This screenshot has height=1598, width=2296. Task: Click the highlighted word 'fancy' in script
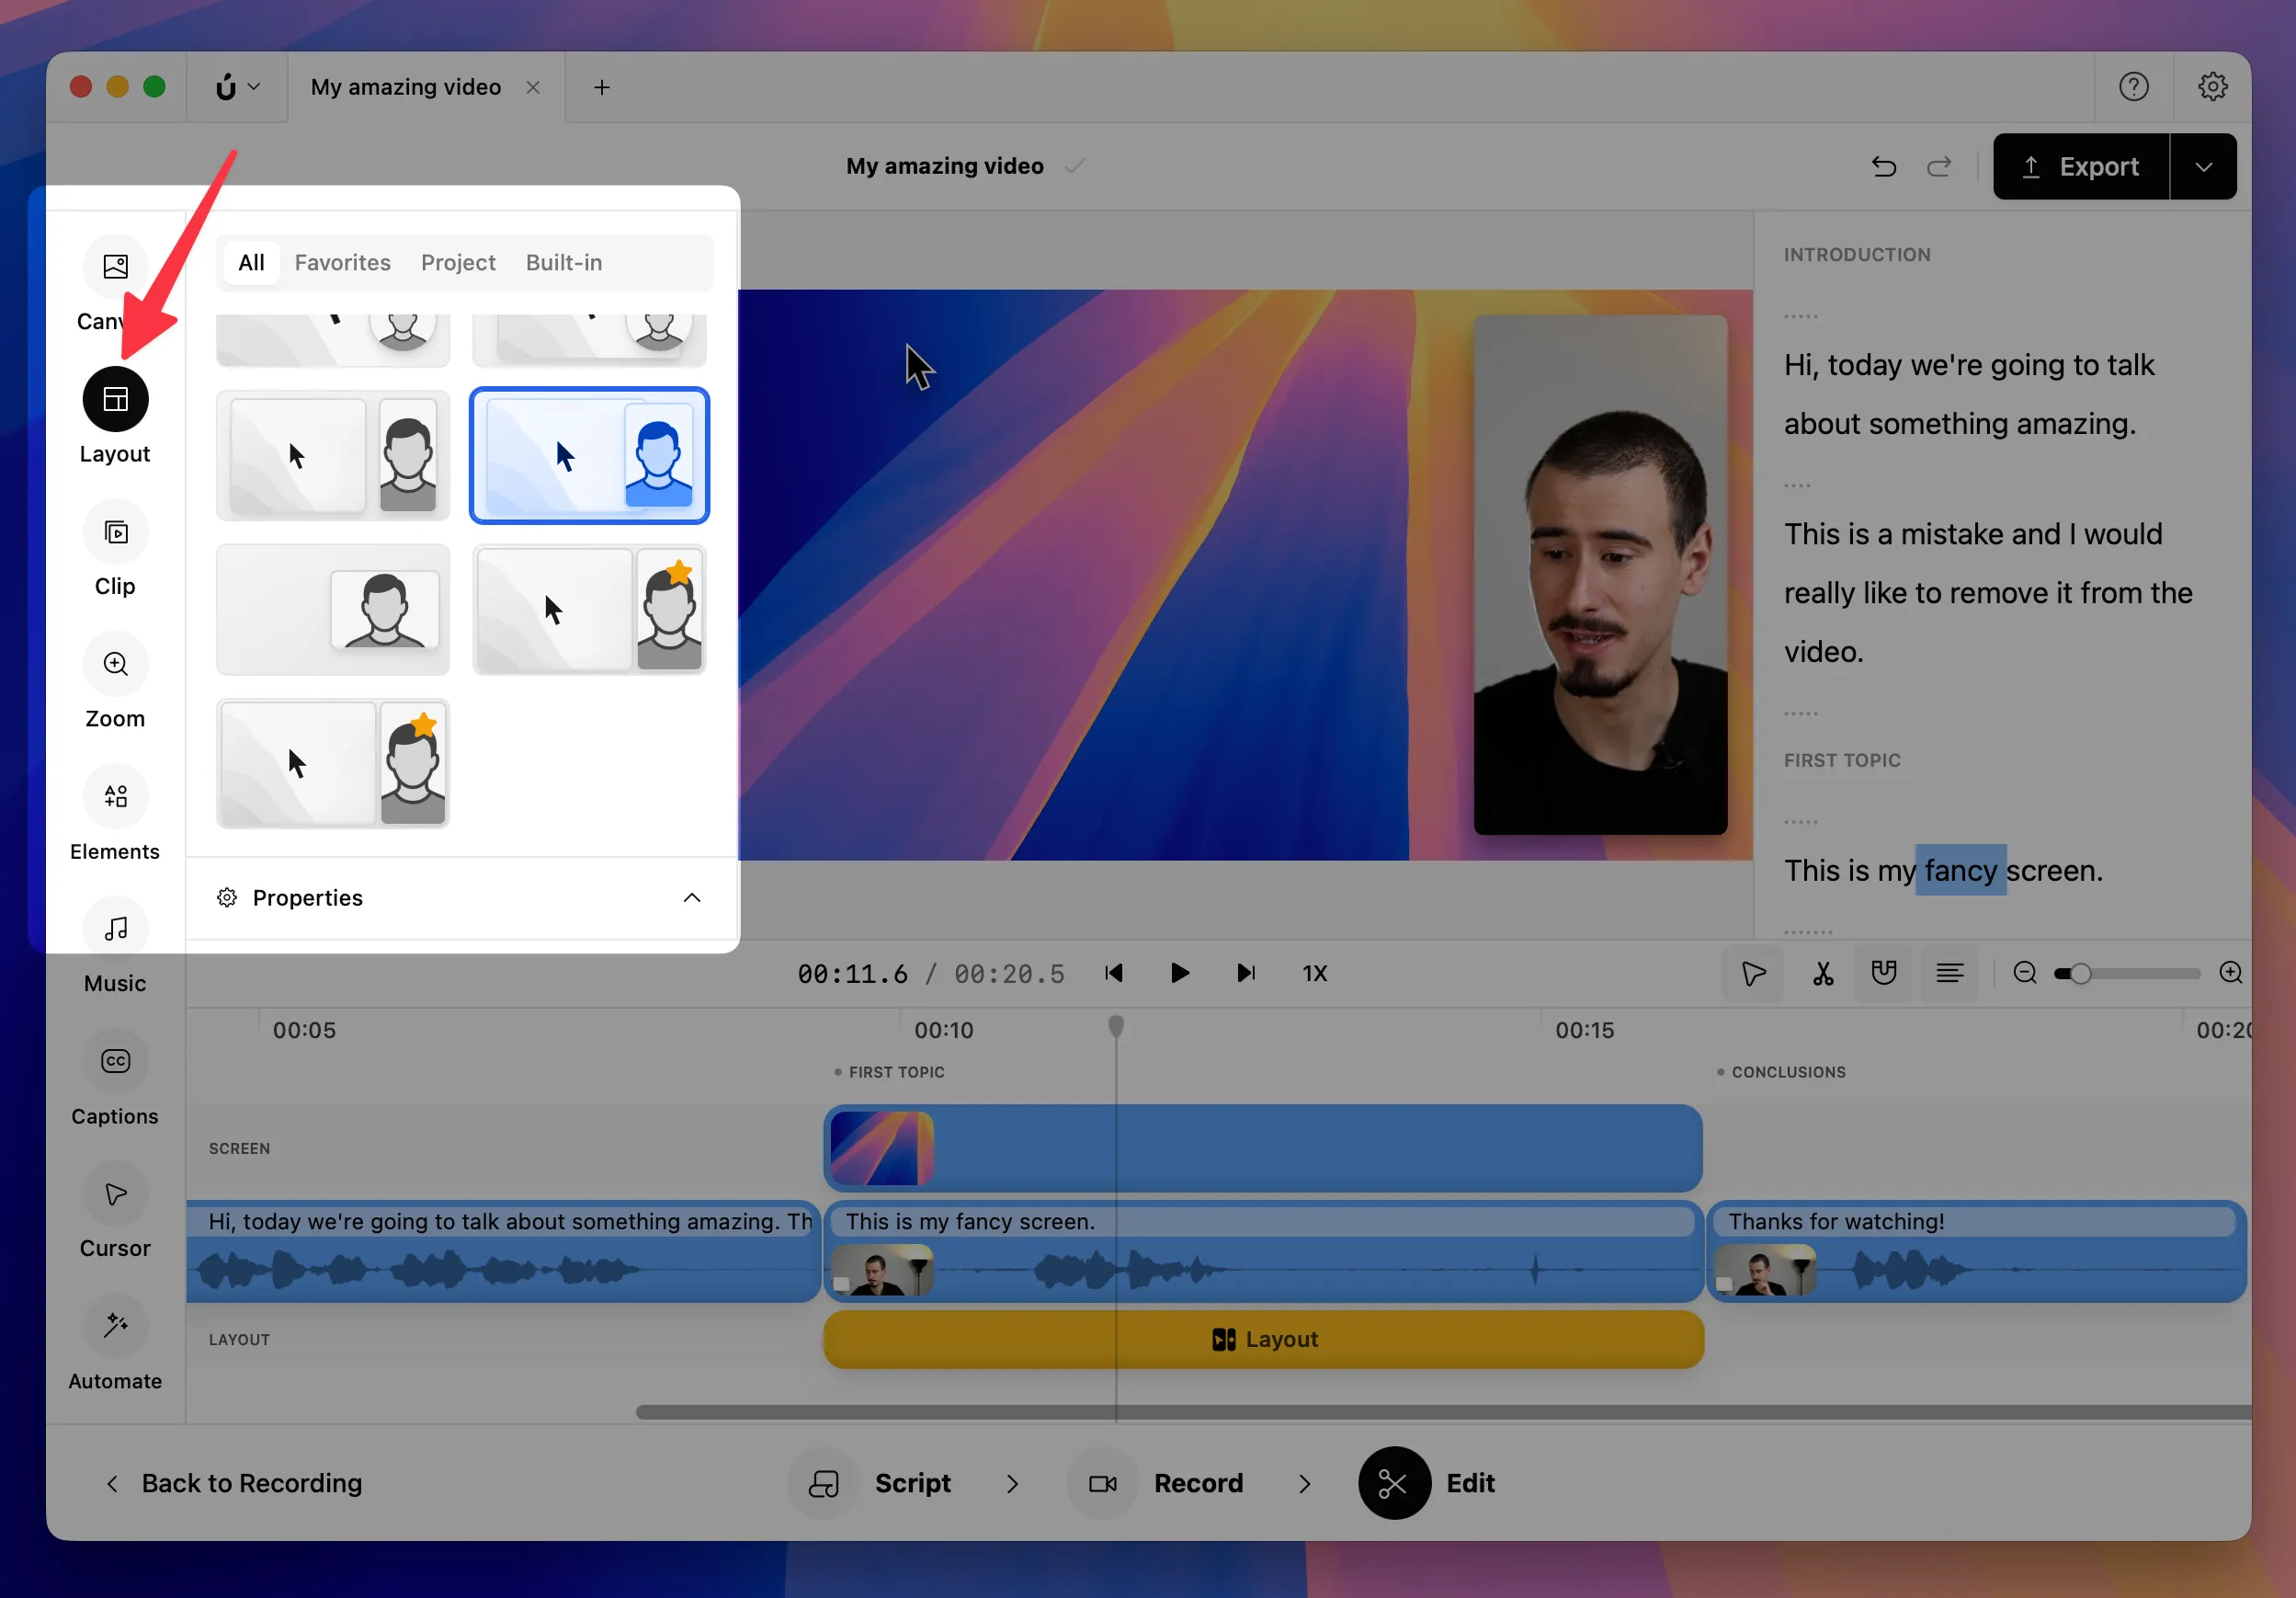[1960, 871]
